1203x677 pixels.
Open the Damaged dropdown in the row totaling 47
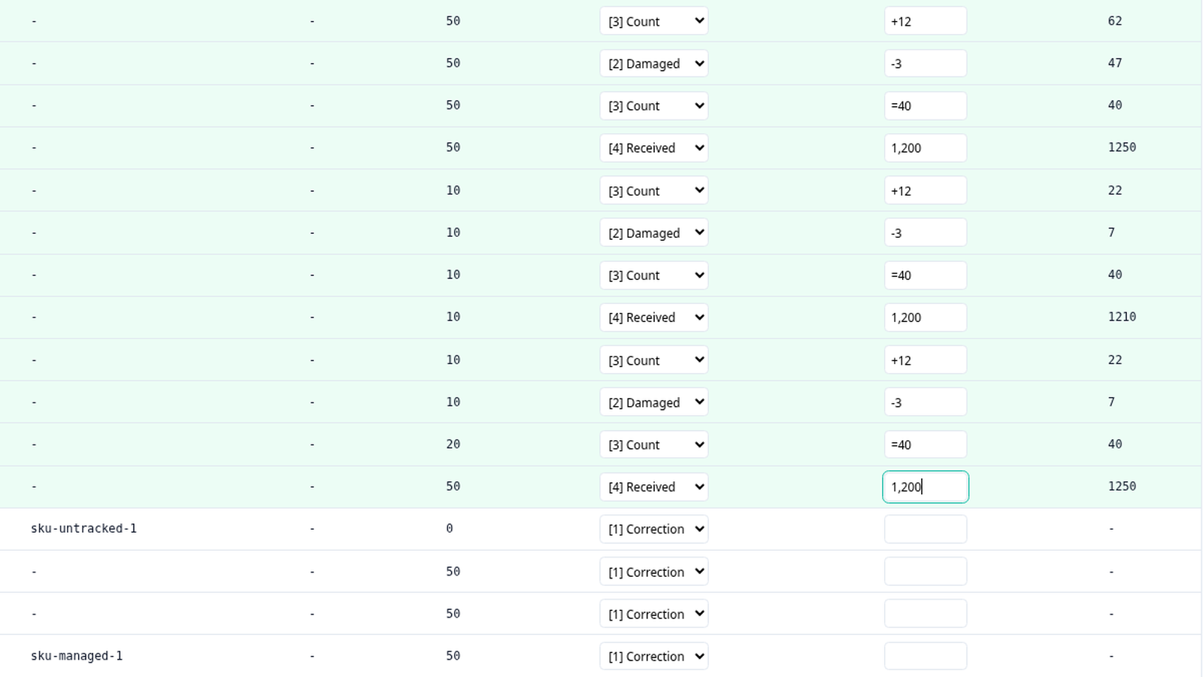click(x=653, y=63)
